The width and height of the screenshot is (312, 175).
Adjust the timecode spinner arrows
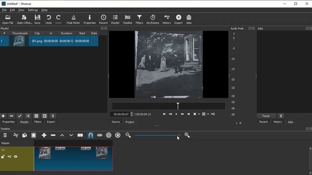coord(132,114)
